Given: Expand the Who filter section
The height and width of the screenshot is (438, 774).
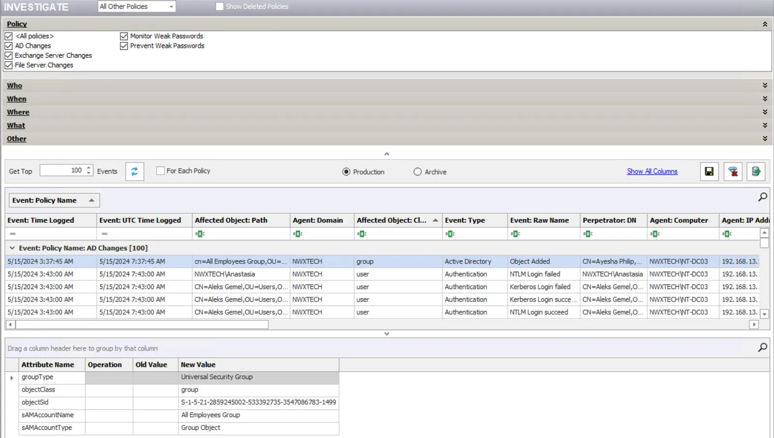Looking at the screenshot, I should click(x=15, y=86).
